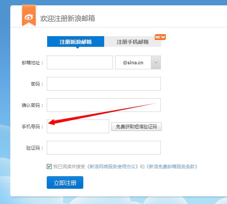The image size is (227, 204).
Task: Open 新浪免费邮箱服务条款 link
Action: coord(172,167)
